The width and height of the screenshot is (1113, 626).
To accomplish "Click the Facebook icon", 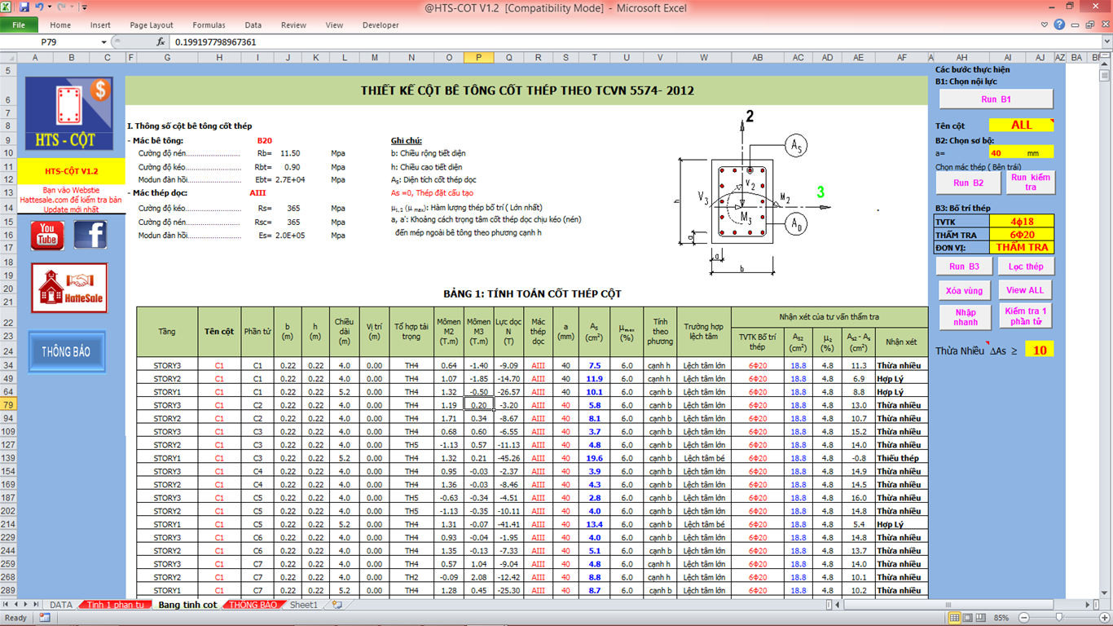I will (90, 235).
